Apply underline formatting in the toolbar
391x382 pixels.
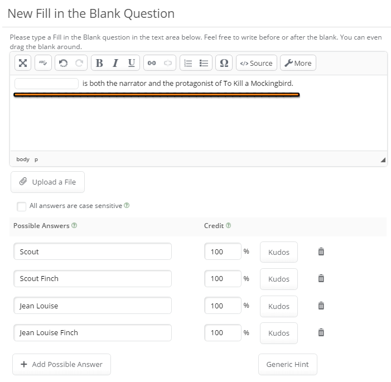(x=131, y=63)
